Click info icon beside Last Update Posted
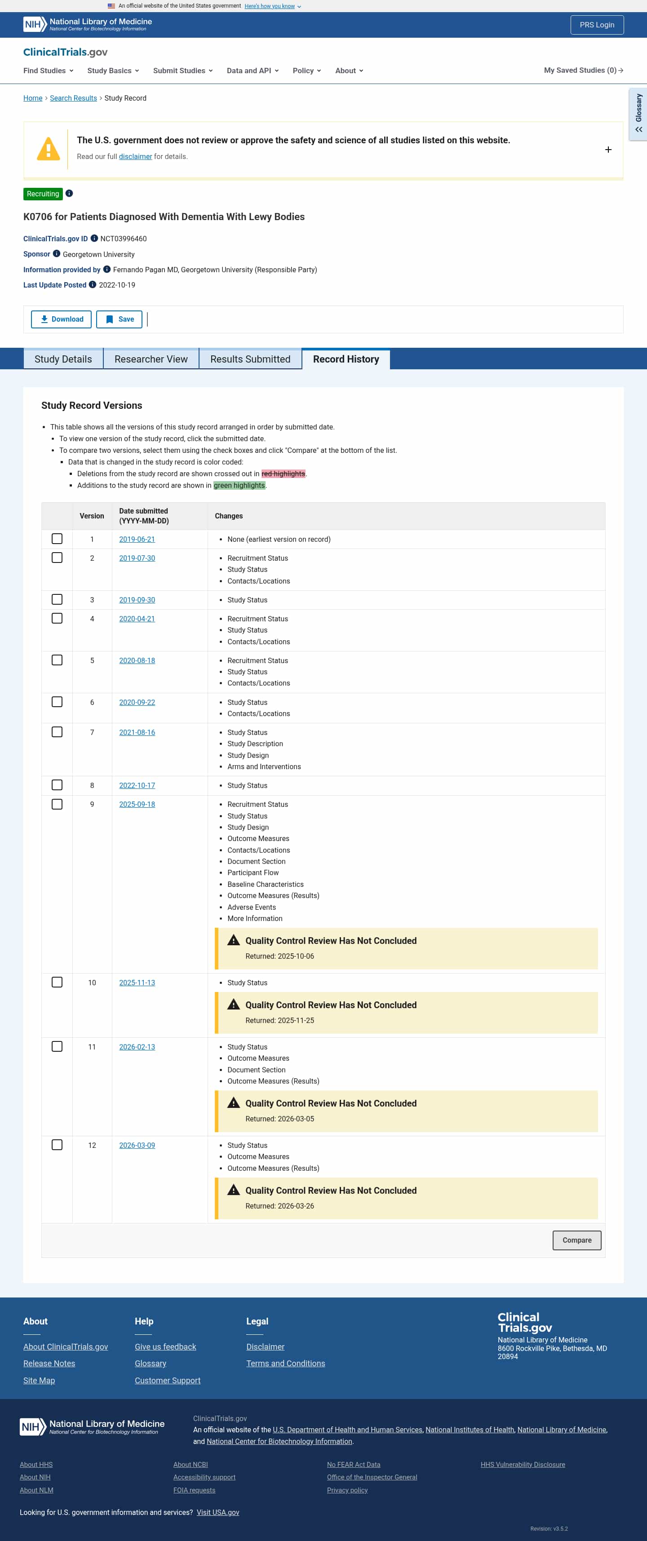This screenshot has width=647, height=1541. pos(93,285)
